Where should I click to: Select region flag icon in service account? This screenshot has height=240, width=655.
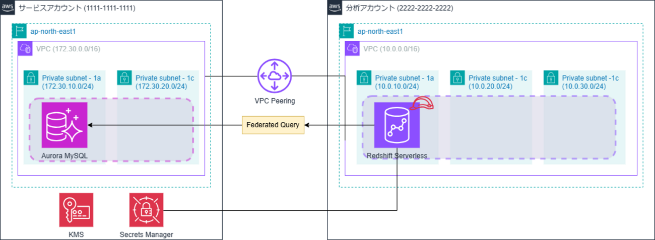pyautogui.click(x=19, y=31)
